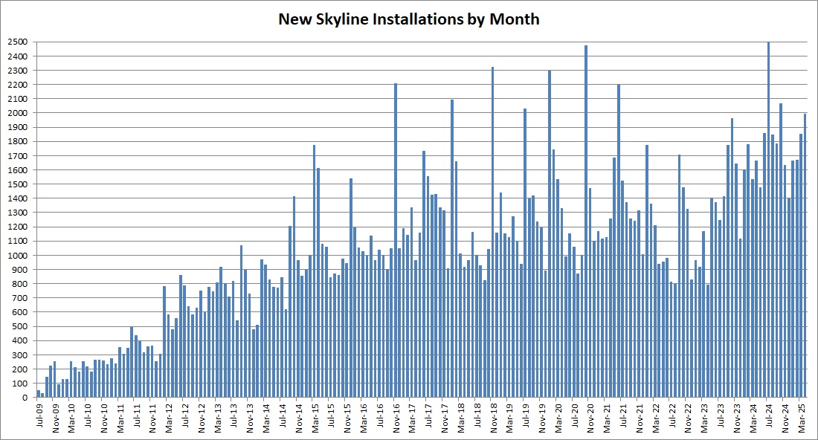Click the y-axis label 1400
The image size is (818, 440).
click(x=18, y=198)
